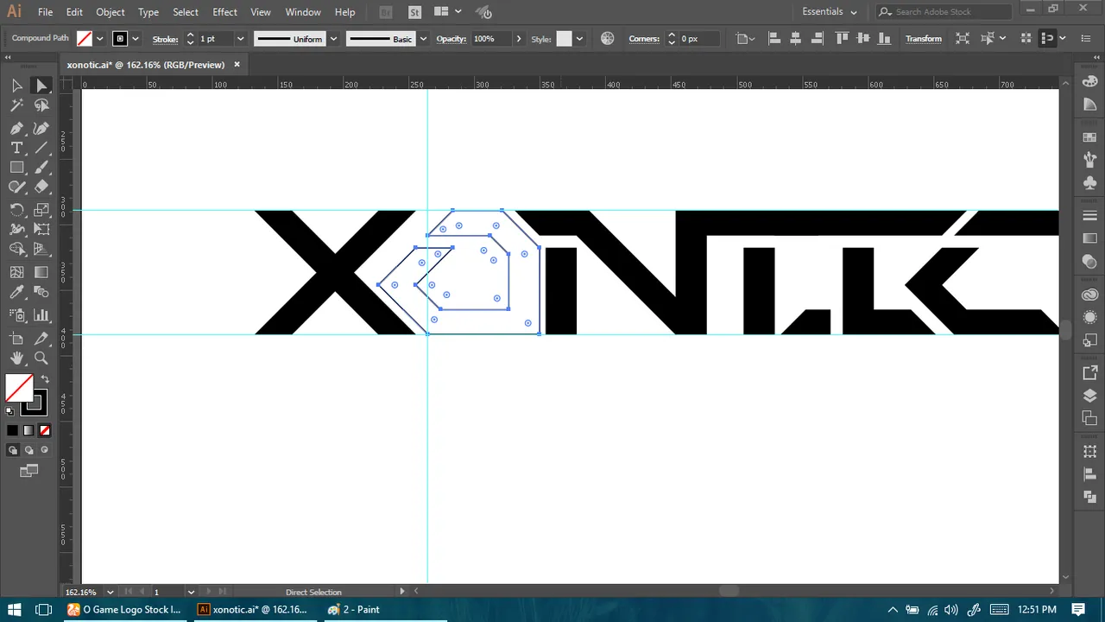Select the Column Graph tool
Viewport: 1105px width, 622px height.
click(41, 315)
